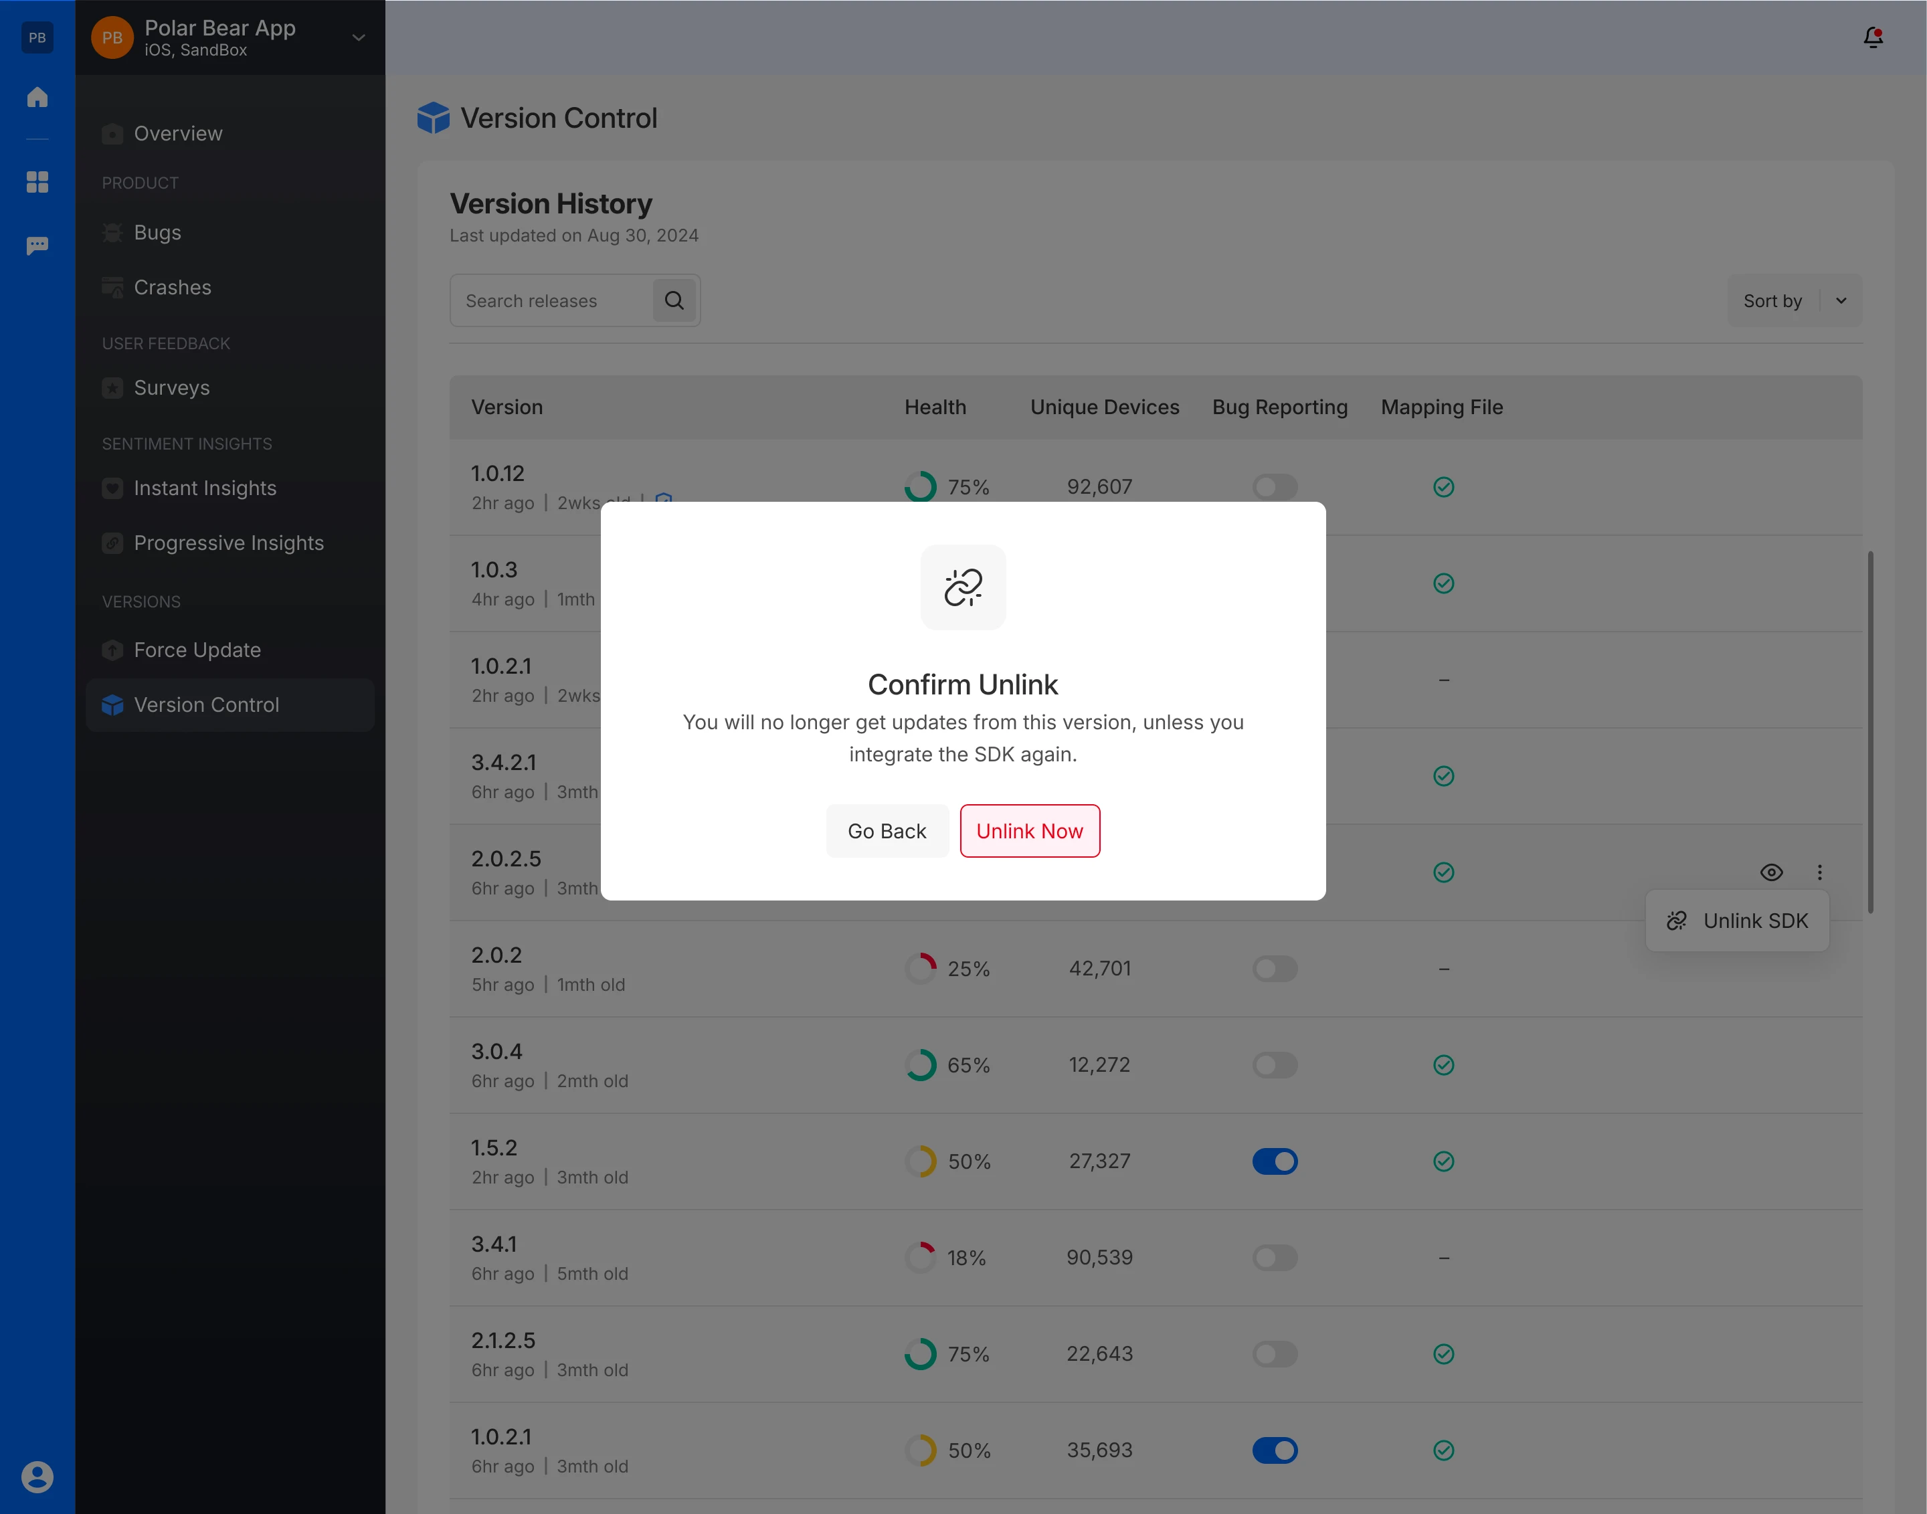Click the search magnifier icon
Image resolution: width=1927 pixels, height=1514 pixels.
[674, 300]
